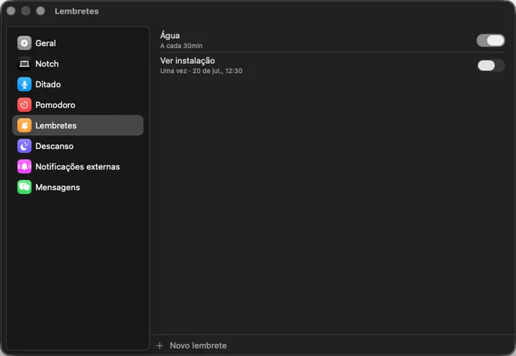Click the red Pomodoro timer icon
Viewport: 516px width, 356px height.
pyautogui.click(x=24, y=105)
